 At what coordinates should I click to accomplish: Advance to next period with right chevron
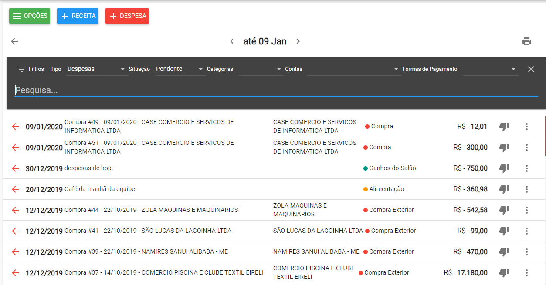[x=298, y=41]
